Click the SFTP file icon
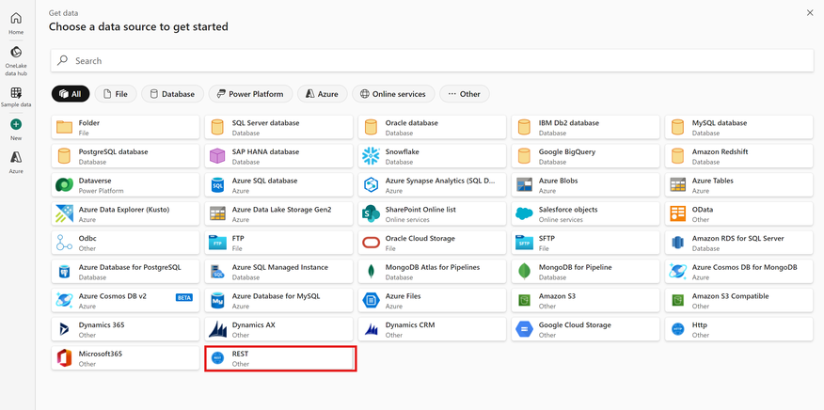 click(524, 243)
